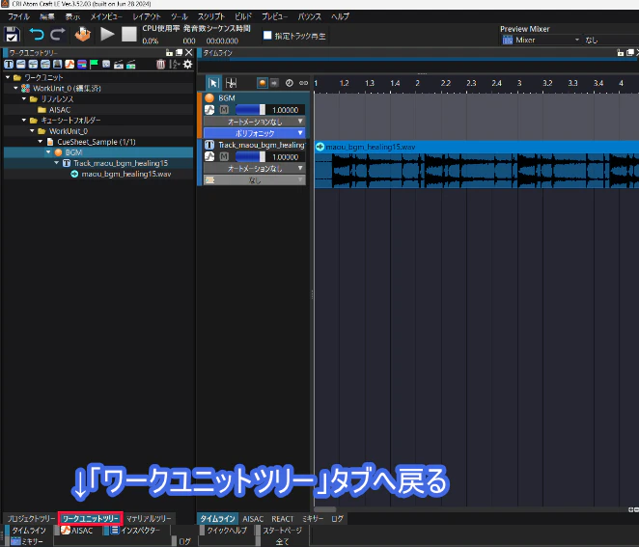Switch to the REACT tab
Viewport: 639px width, 547px height.
283,519
